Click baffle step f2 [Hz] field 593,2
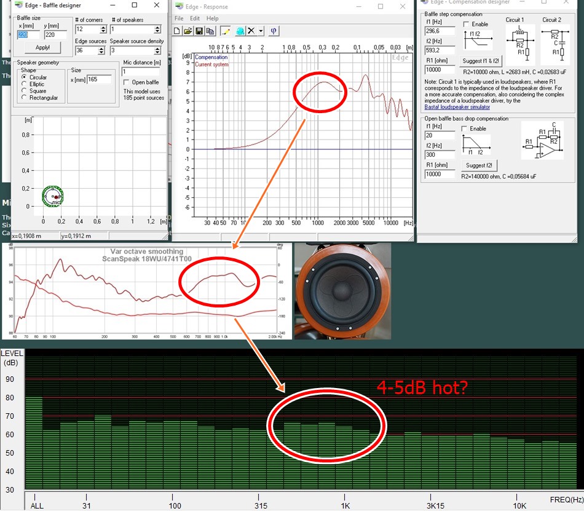Image resolution: width=584 pixels, height=511 pixels. coord(440,50)
